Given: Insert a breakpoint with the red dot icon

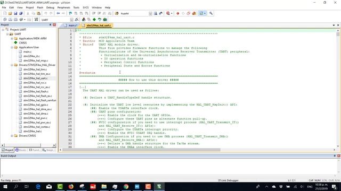Looking at the screenshot, I should (177, 13).
